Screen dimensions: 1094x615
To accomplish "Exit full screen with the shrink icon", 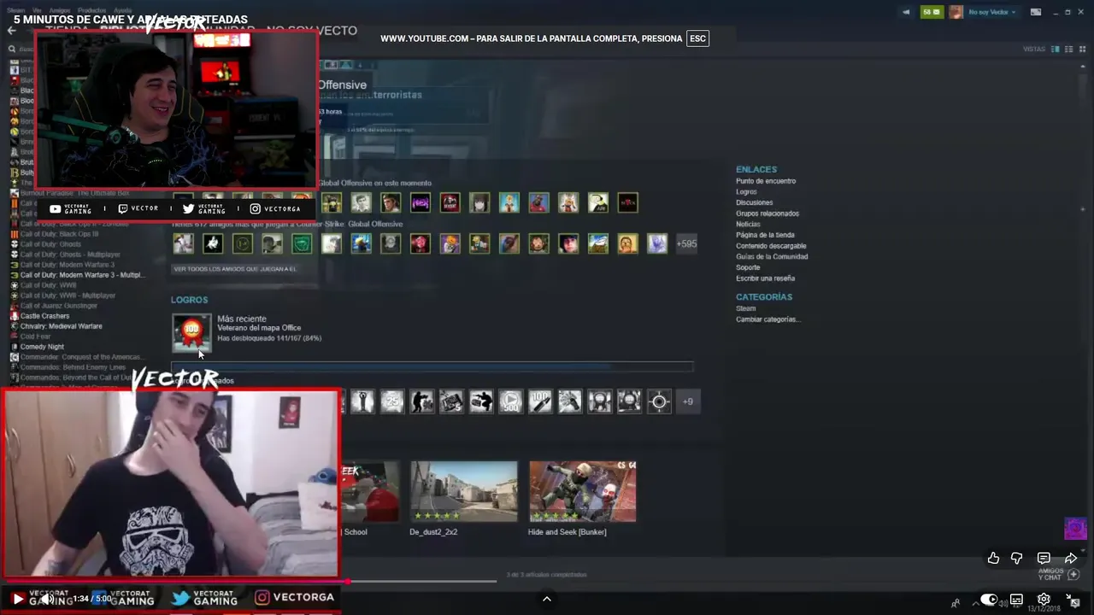I will pos(1071,600).
